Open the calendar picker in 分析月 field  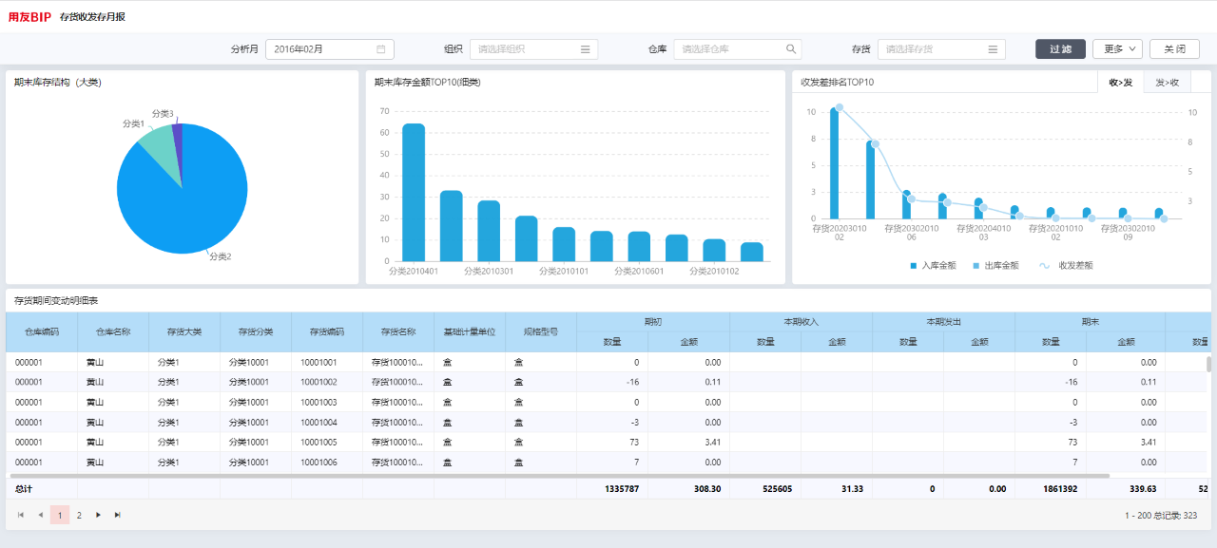click(381, 49)
